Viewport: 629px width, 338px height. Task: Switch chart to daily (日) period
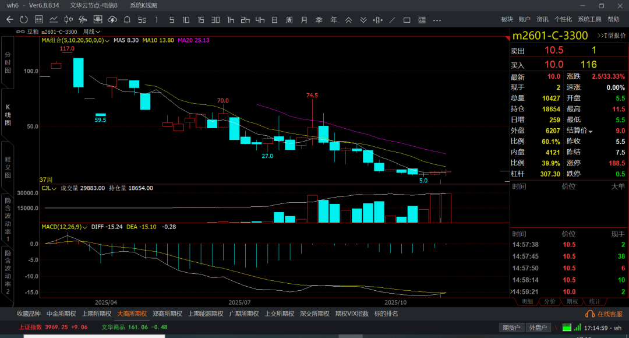coord(274,19)
